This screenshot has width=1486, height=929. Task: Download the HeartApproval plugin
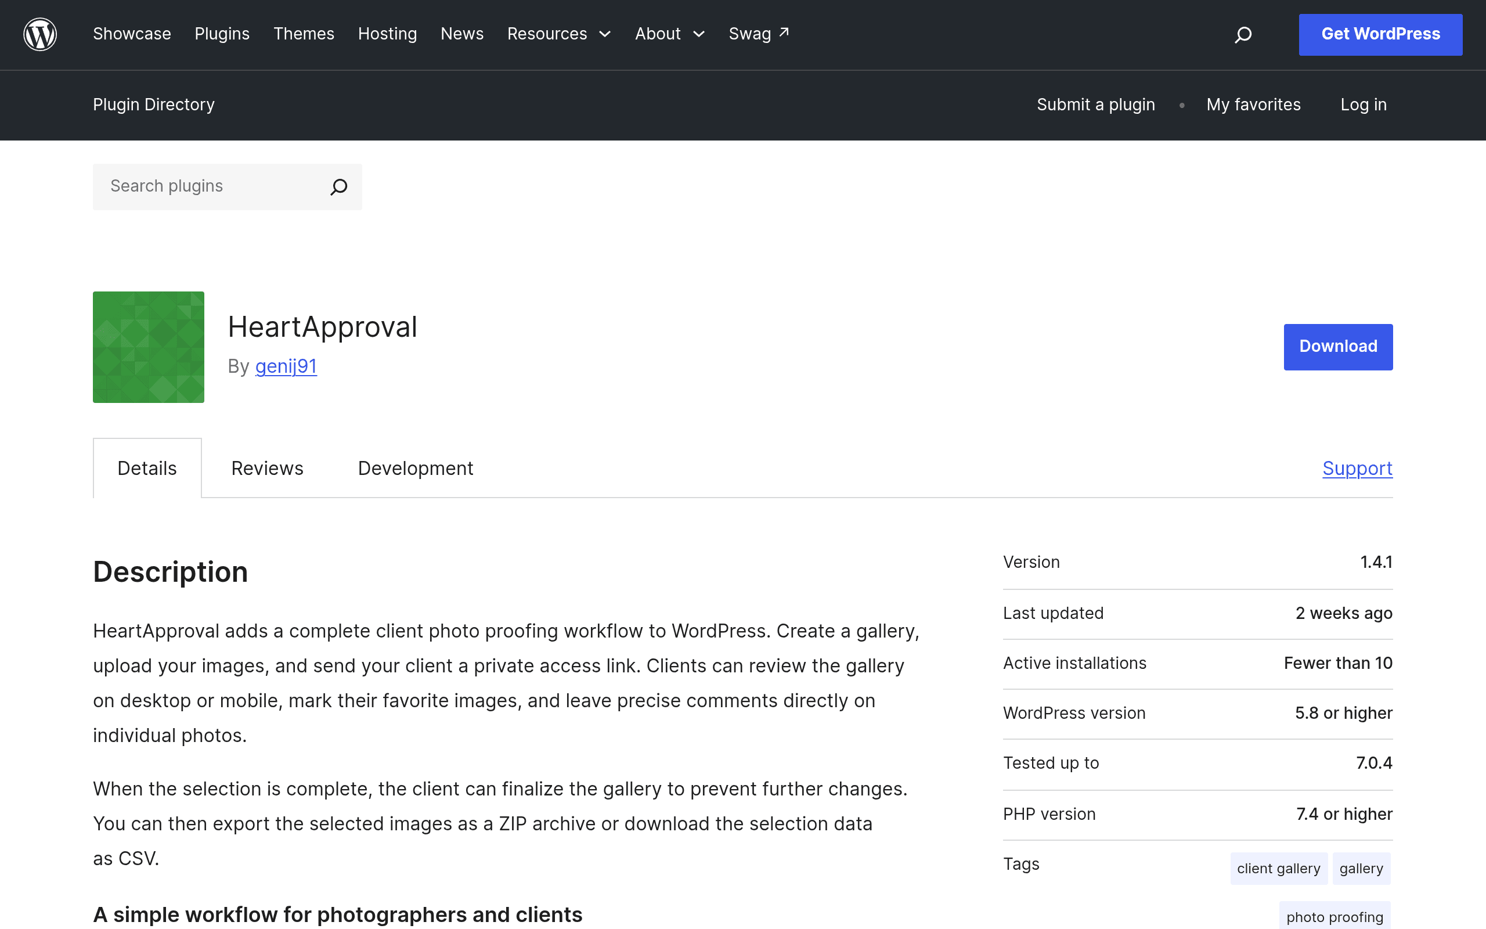[x=1338, y=347]
